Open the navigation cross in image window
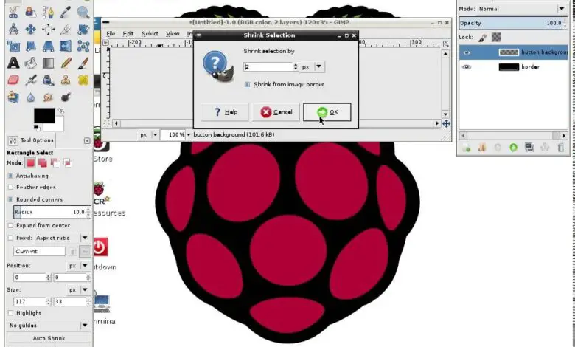The width and height of the screenshot is (575, 347). coord(446,124)
